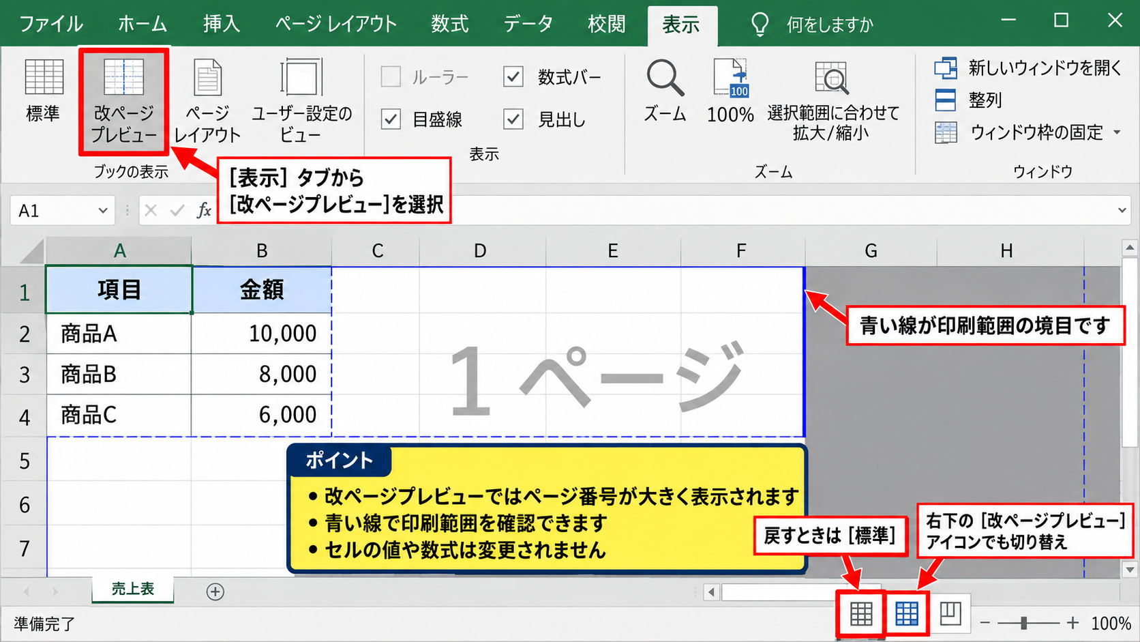Click 選択範囲に合わせて拡大/縮小
Screen dimensions: 1140x642
point(832,101)
